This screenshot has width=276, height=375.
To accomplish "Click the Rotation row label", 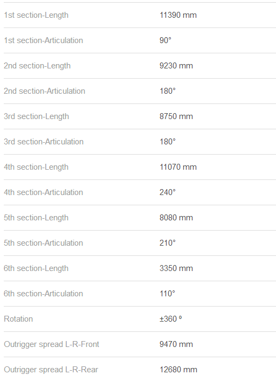I will pos(18,320).
